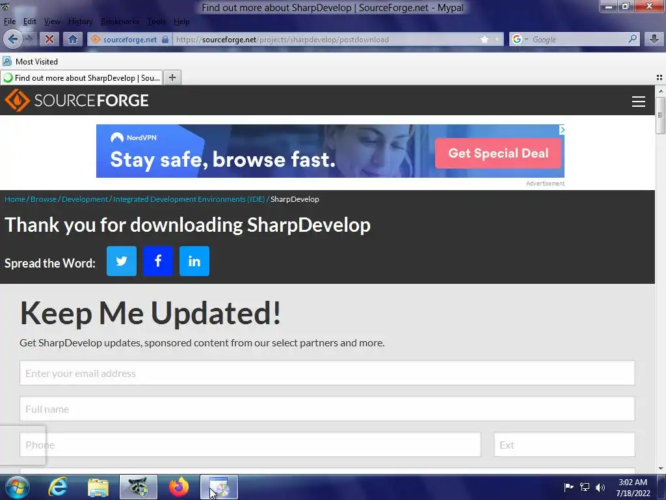
Task: Click the sourceforge.net site identity padlock
Action: click(x=165, y=40)
